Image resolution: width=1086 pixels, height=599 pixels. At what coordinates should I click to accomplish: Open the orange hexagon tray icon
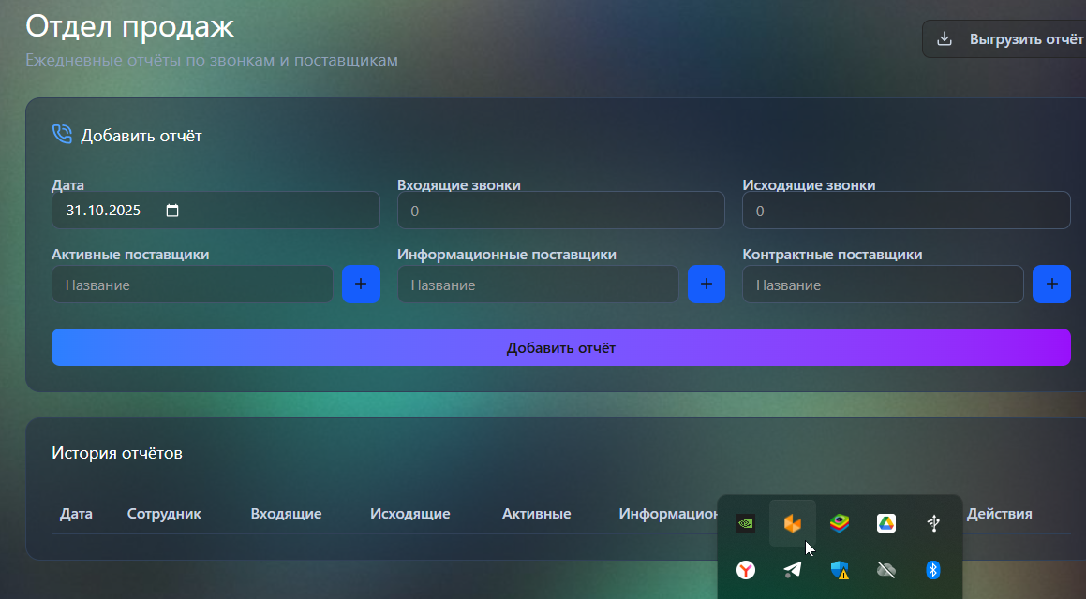pos(793,523)
